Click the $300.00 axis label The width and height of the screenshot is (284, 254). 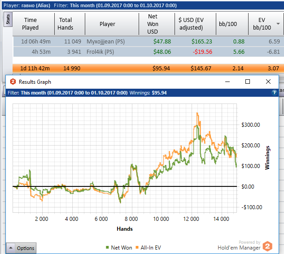coord(251,125)
